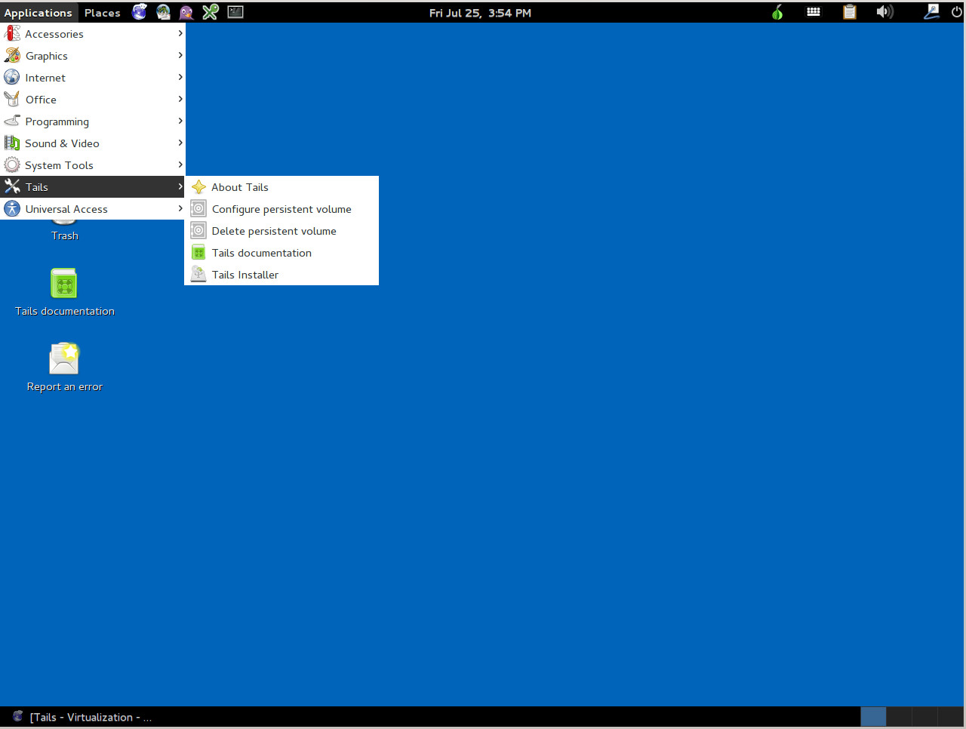Viewport: 966px width, 729px height.
Task: Click the green Vidalia onion tray icon
Action: click(777, 12)
